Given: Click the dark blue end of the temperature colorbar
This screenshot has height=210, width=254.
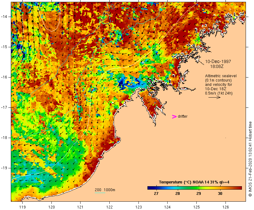Looking at the screenshot, I should (150, 188).
